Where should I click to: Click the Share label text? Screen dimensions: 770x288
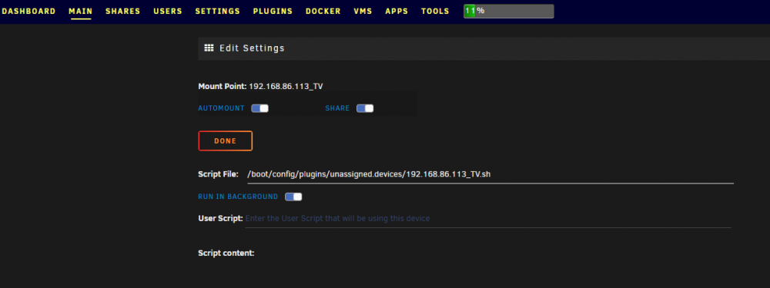[x=337, y=108]
